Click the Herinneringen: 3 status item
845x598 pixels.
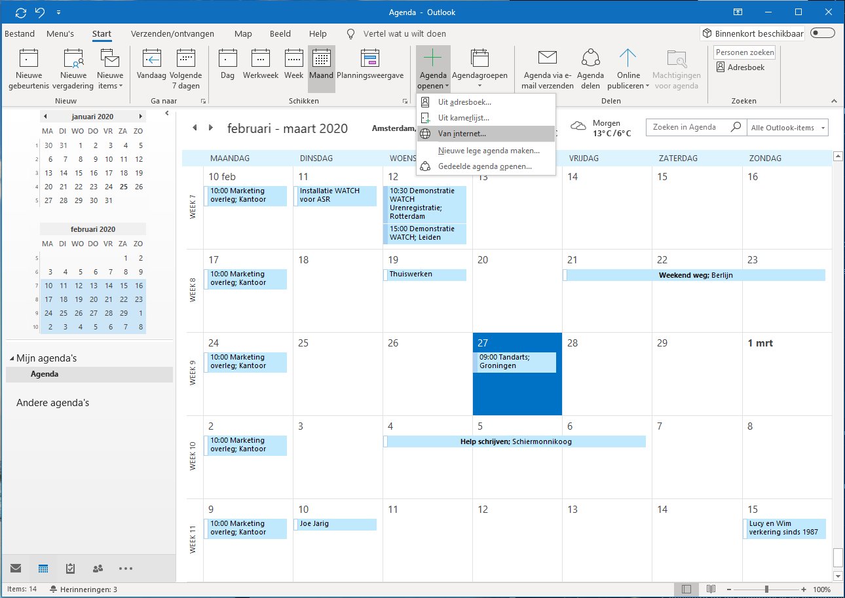point(83,589)
